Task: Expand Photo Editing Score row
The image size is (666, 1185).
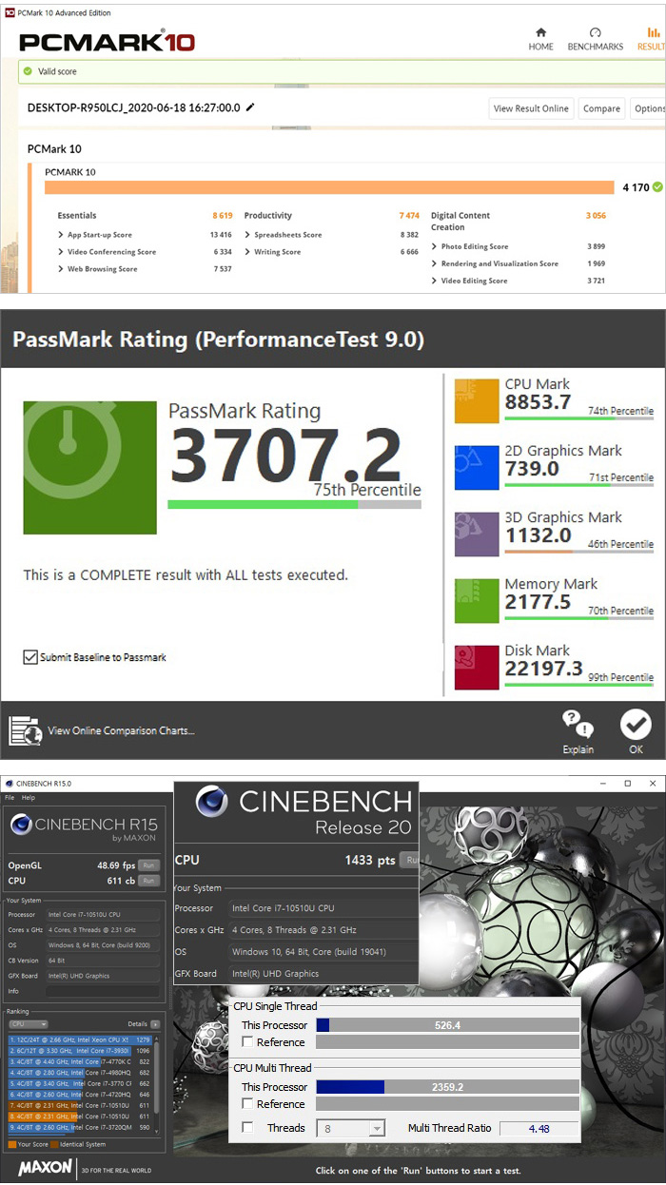Action: tap(435, 246)
